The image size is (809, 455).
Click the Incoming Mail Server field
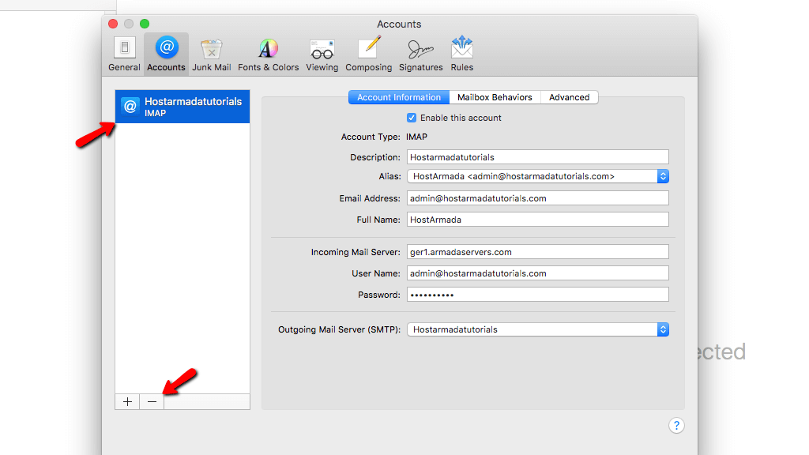[x=537, y=252]
